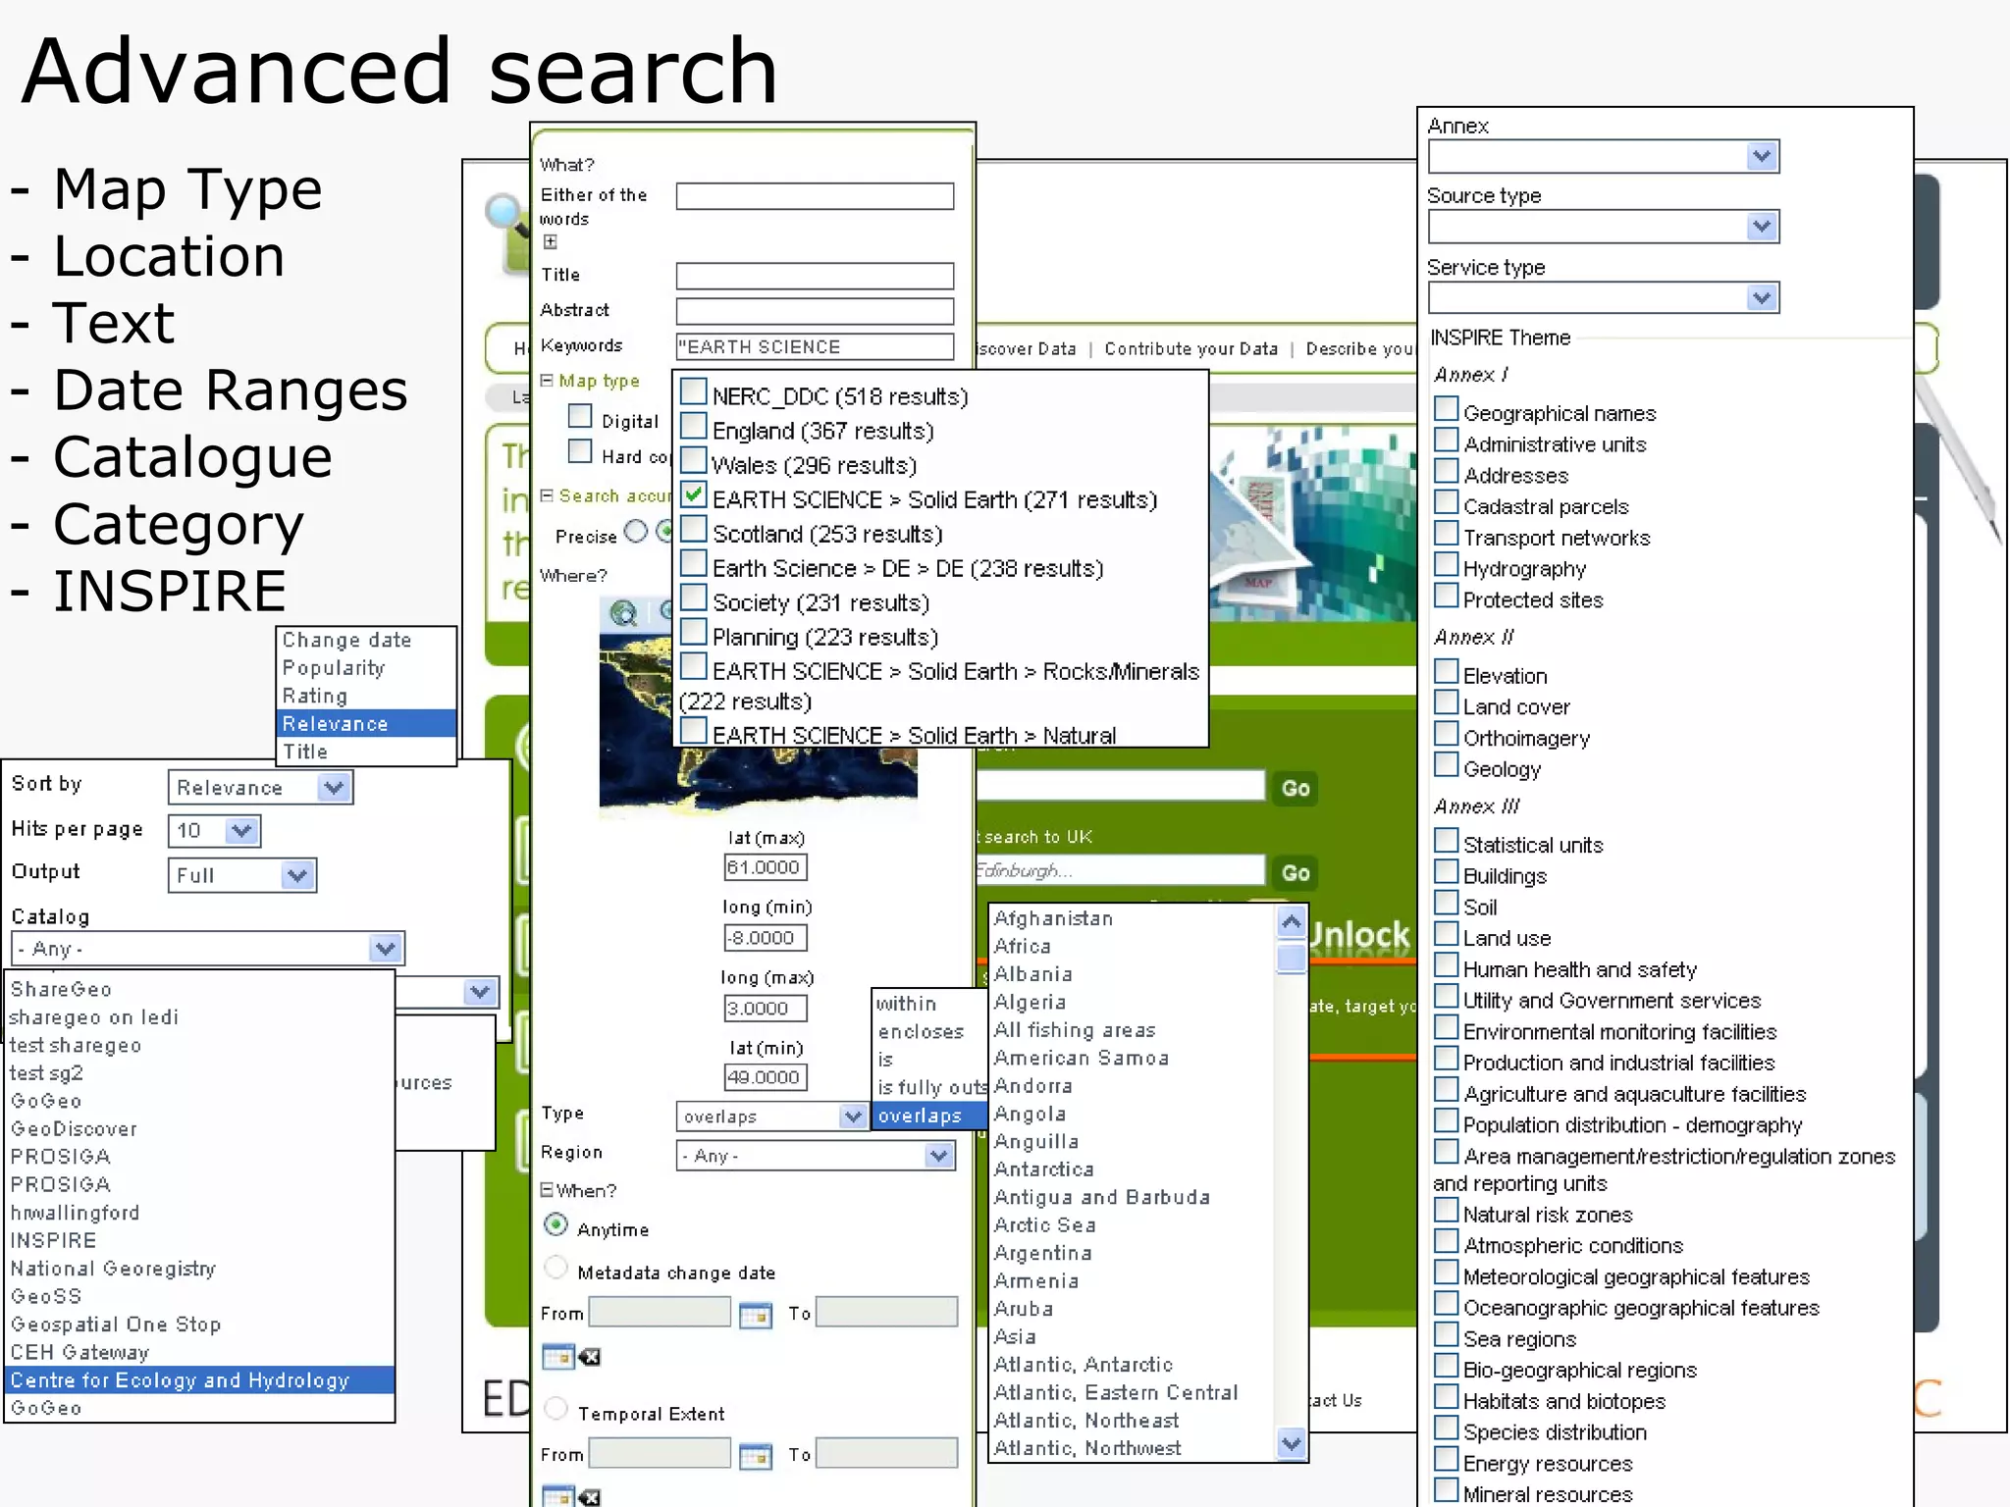Open the Type overlaps dropdown
The height and width of the screenshot is (1507, 2010).
click(771, 1117)
